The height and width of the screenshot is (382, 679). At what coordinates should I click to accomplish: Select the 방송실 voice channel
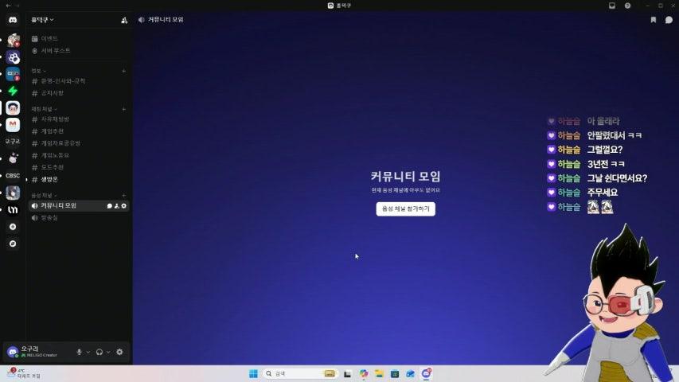point(79,218)
